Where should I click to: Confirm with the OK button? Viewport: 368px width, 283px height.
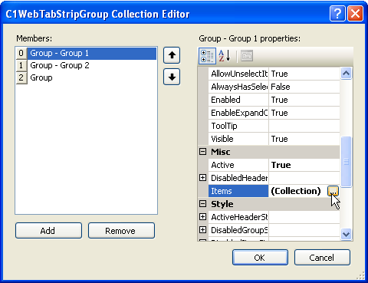coord(260,258)
